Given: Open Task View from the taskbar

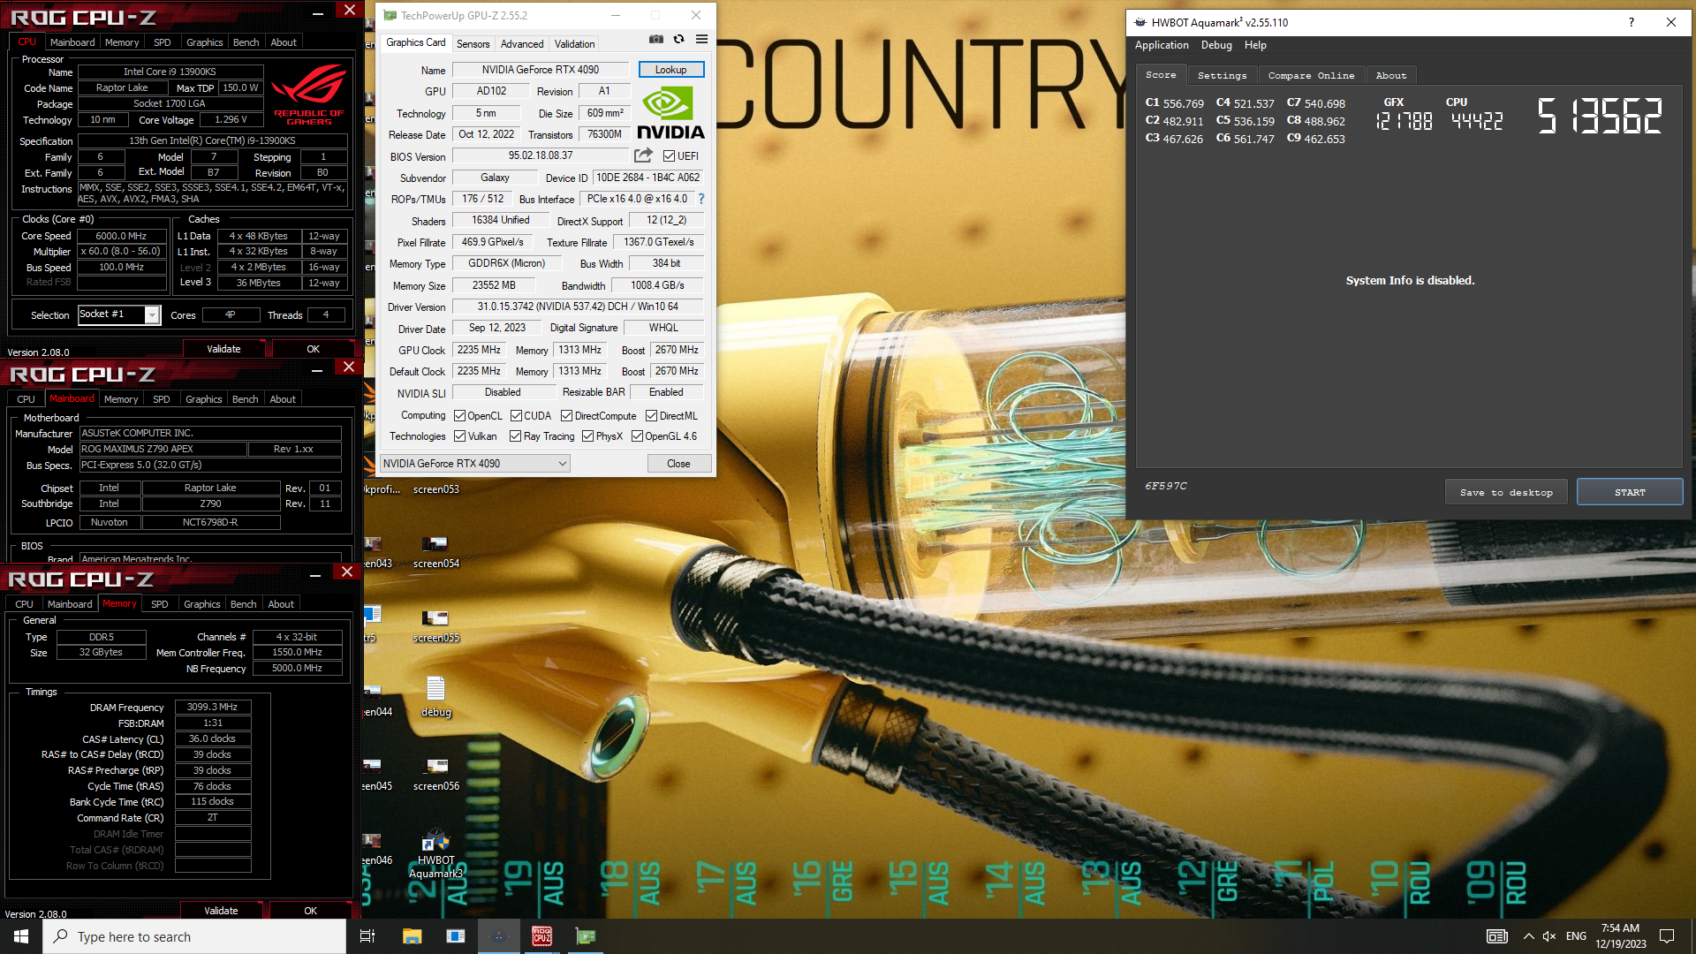Looking at the screenshot, I should point(367,936).
